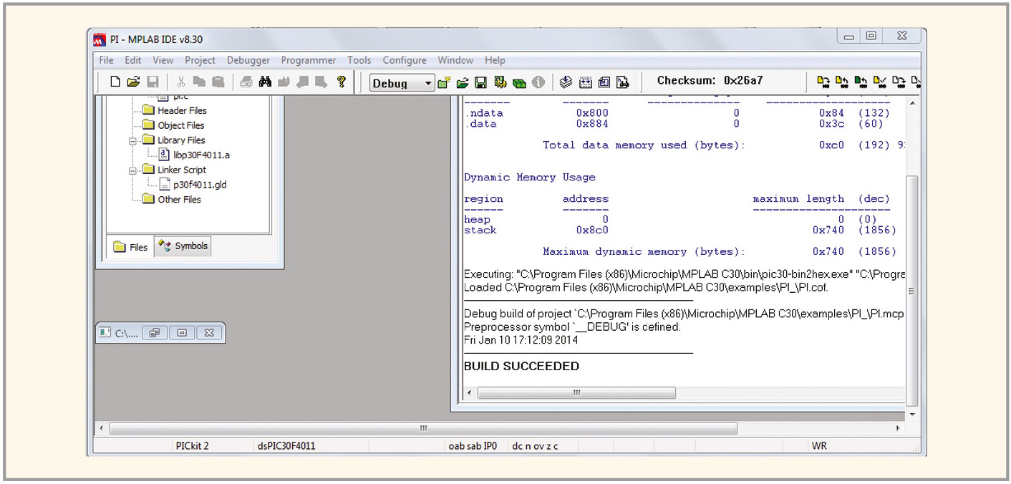Screen dimensions: 1011x484
Task: Click the New Project icon beside Debug dropdown
Action: click(445, 83)
